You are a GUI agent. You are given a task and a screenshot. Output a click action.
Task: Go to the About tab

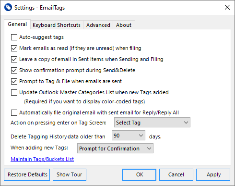tap(124, 25)
